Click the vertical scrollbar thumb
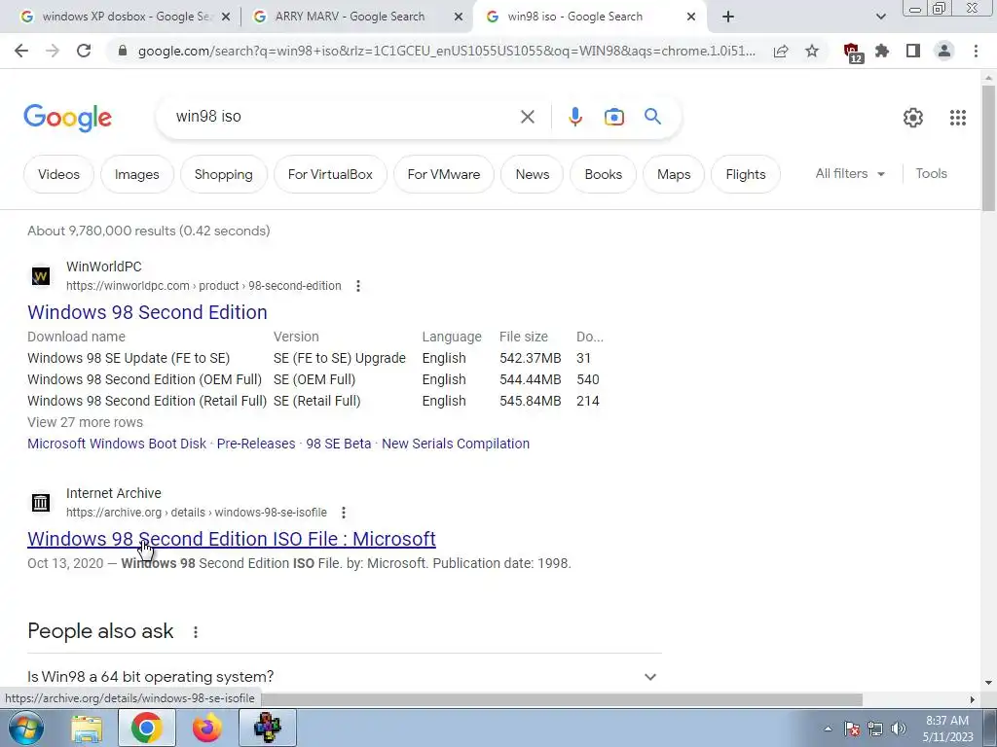The width and height of the screenshot is (997, 747). click(x=988, y=148)
